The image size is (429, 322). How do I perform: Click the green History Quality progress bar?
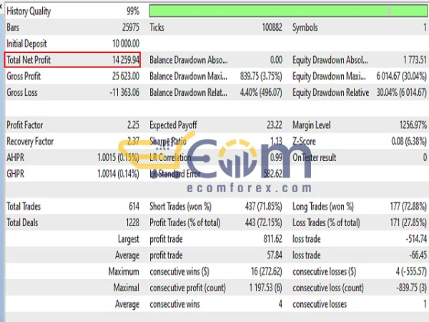click(287, 11)
